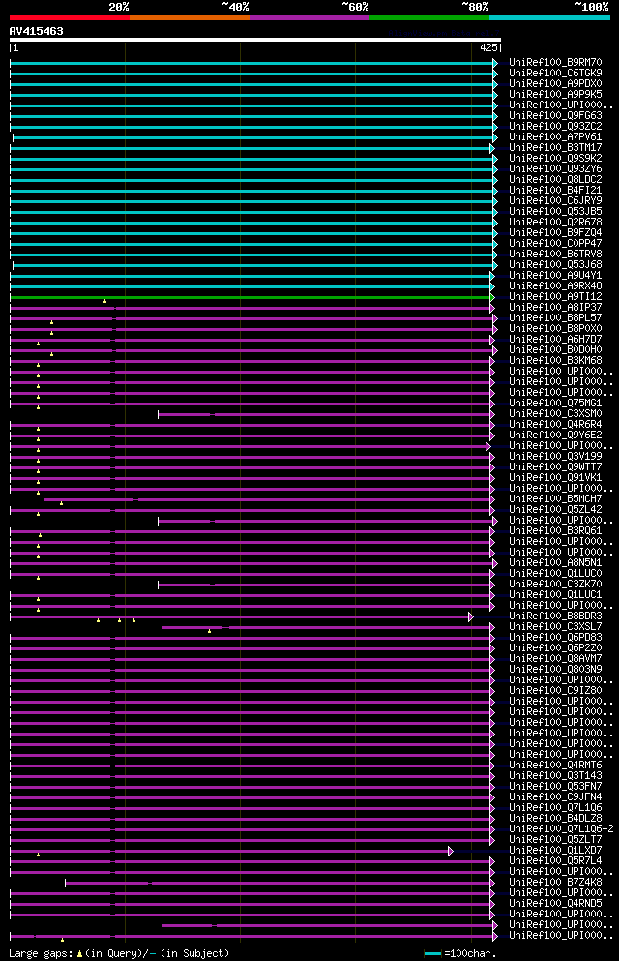
Task: Select the AV415463 query name
Action: pos(36,31)
